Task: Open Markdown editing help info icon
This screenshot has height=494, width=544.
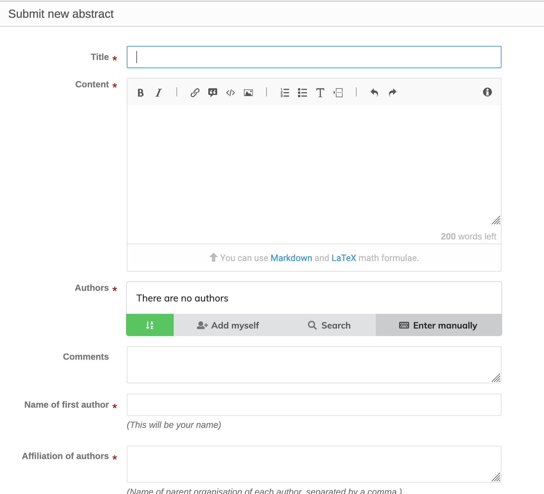Action: pyautogui.click(x=487, y=92)
